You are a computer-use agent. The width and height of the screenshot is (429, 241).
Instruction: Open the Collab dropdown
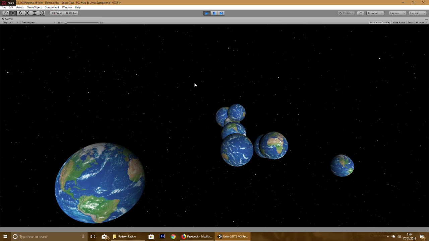(347, 13)
